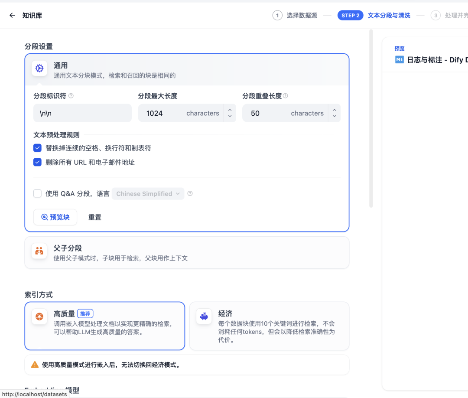Click the 分段标识符 input containing \n\n
468x398 pixels.
[82, 113]
